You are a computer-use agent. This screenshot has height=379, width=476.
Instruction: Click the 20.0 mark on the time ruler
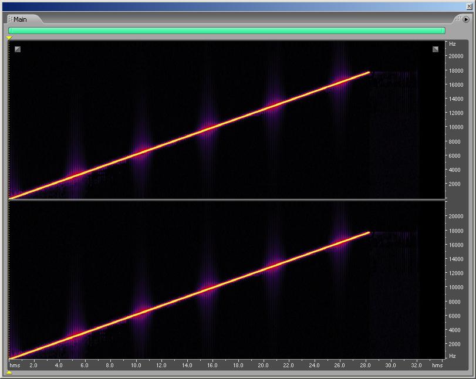coord(263,366)
